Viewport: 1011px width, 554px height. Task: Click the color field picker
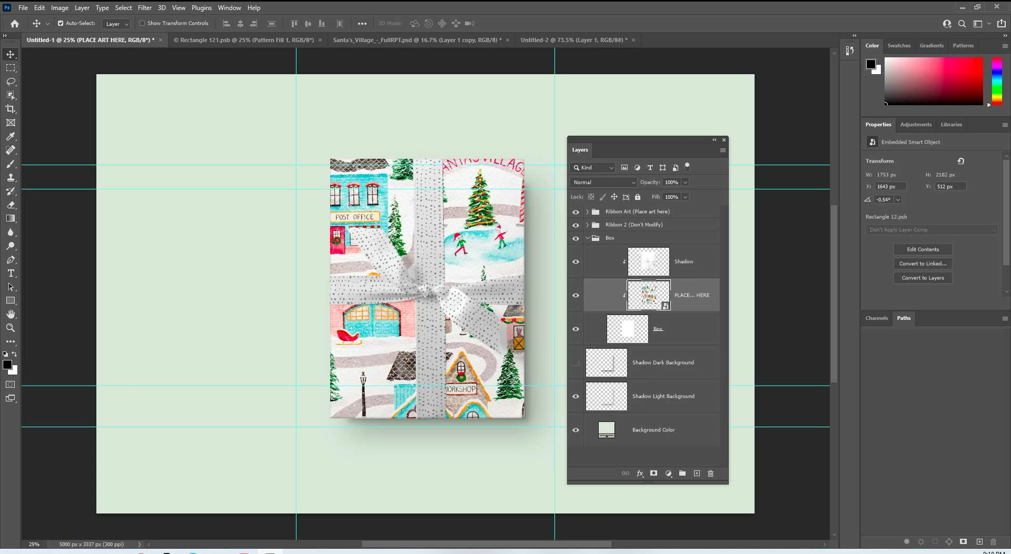click(x=934, y=81)
